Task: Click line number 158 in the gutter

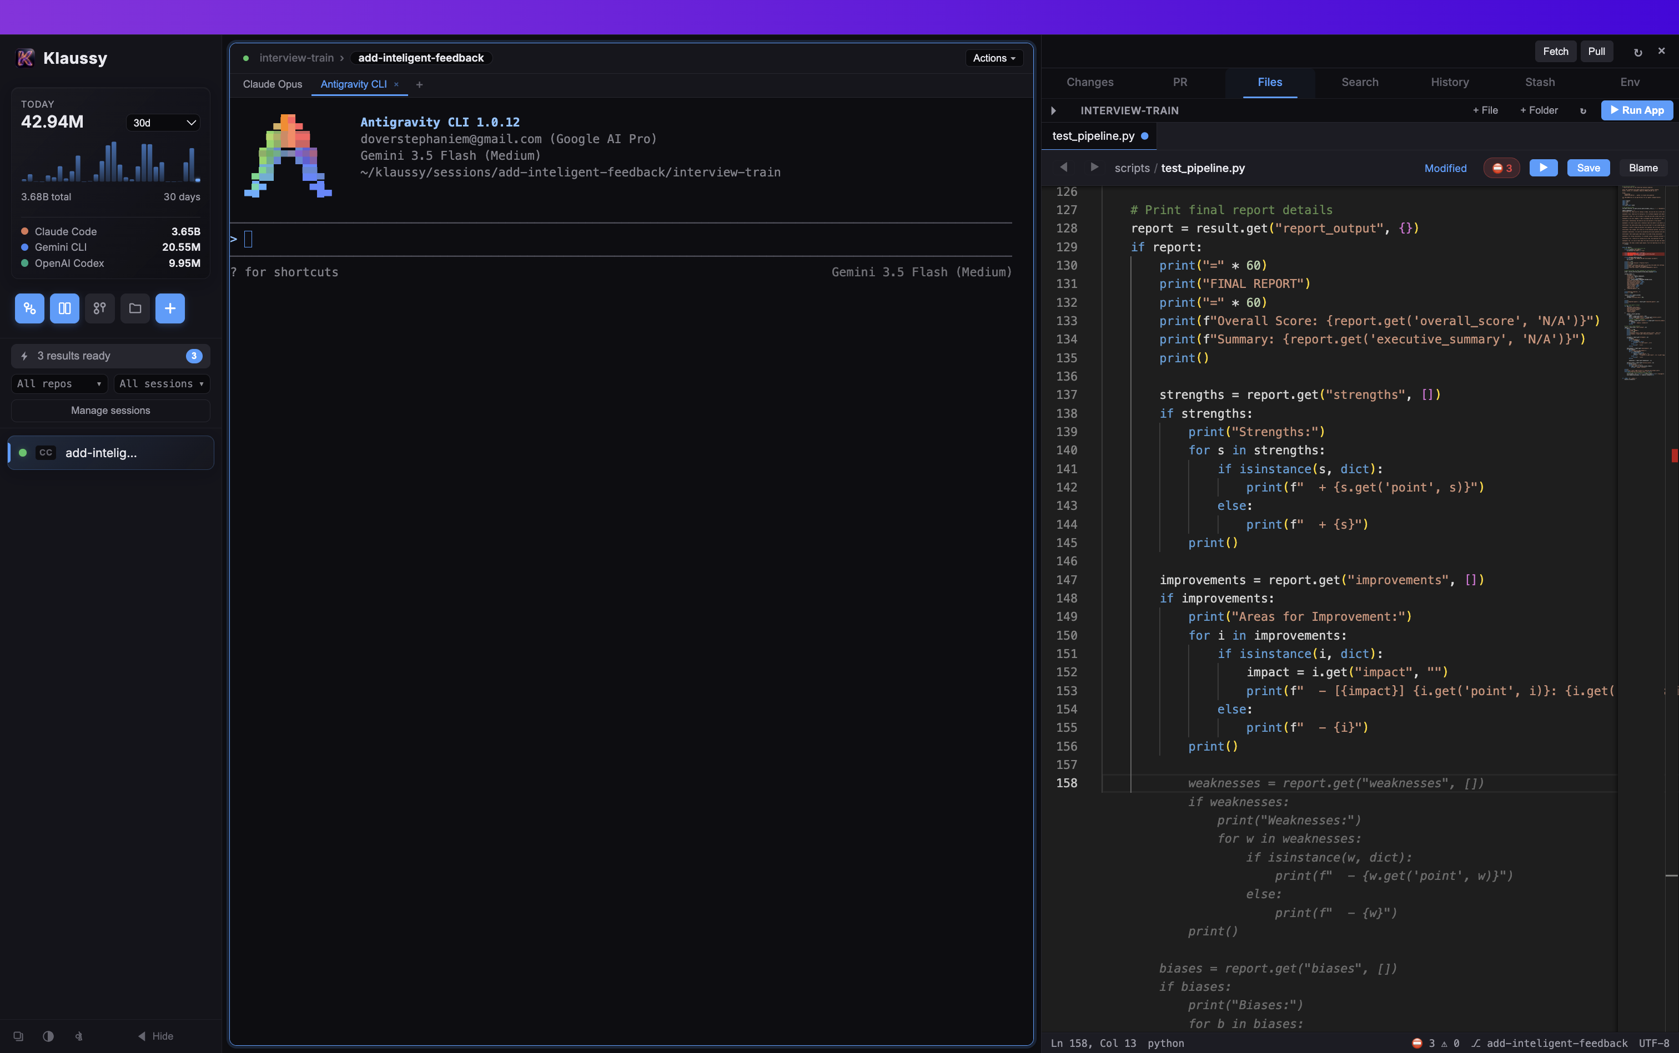Action: 1067,783
